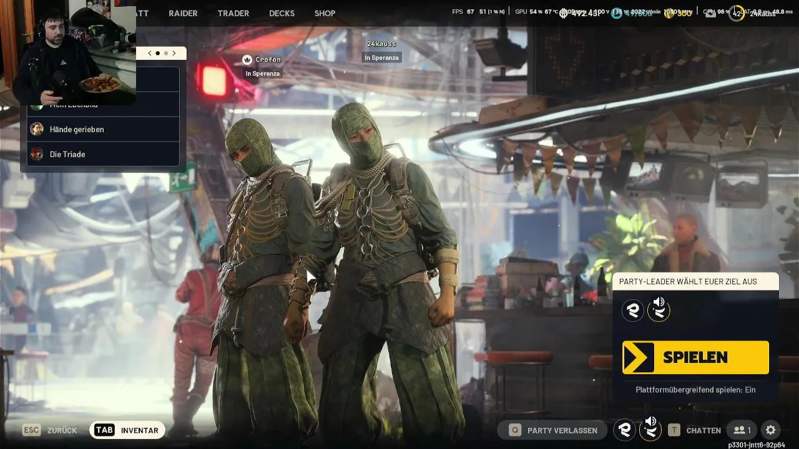The width and height of the screenshot is (799, 449).
Task: Open the 'Die Triade' quest entry
Action: click(x=103, y=154)
